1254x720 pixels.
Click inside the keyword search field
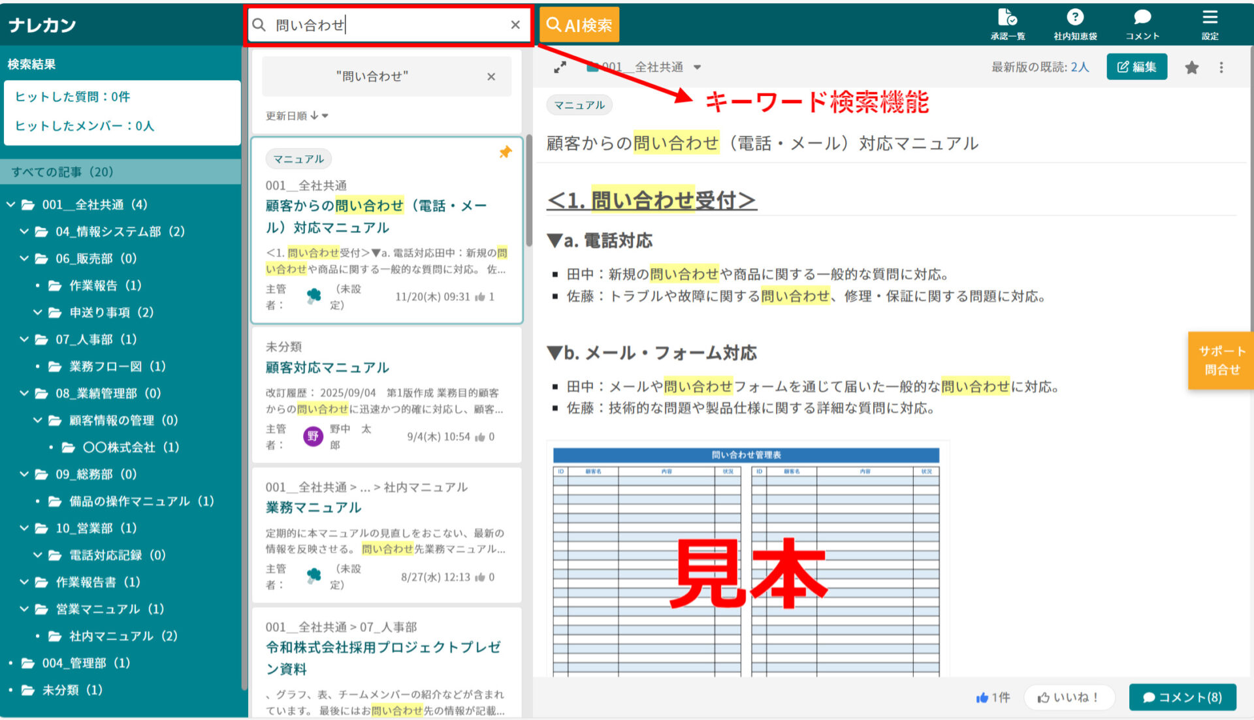coord(366,24)
